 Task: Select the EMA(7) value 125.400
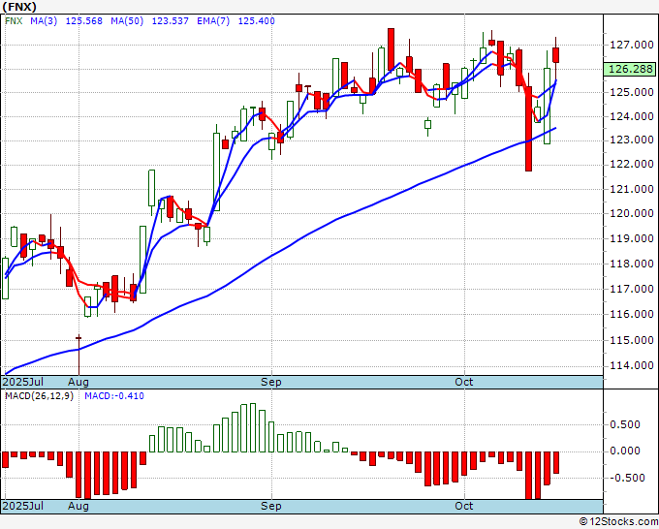[x=257, y=20]
